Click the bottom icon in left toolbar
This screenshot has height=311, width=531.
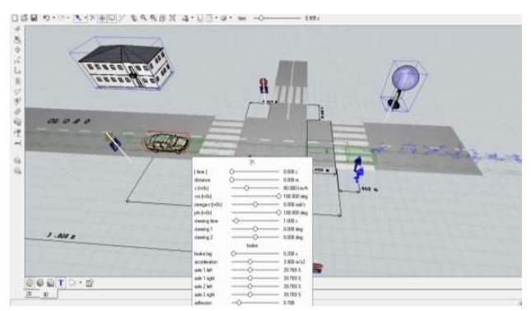(x=17, y=171)
